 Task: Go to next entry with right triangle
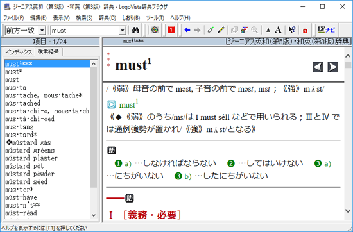coord(332,67)
